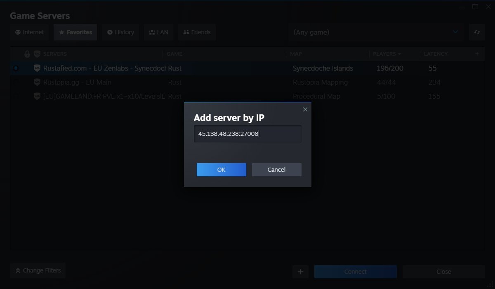Click 5/100 players value
This screenshot has height=289, width=495.
(x=386, y=96)
